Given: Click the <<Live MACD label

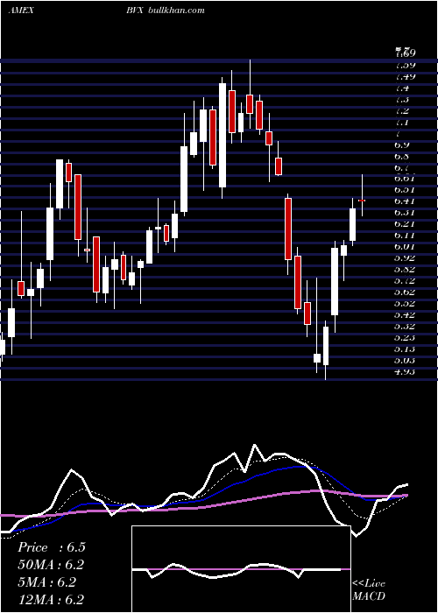Looking at the screenshot, I should click(369, 589).
